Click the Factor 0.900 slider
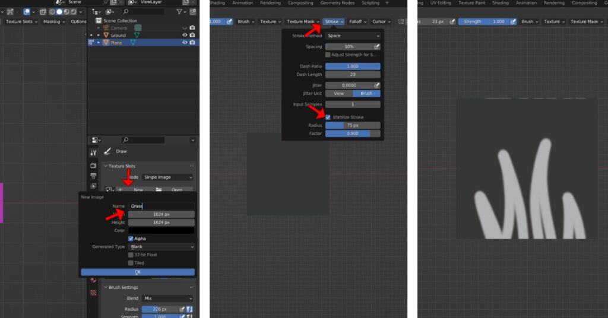Screen dimensions: 608x318 click(353, 133)
